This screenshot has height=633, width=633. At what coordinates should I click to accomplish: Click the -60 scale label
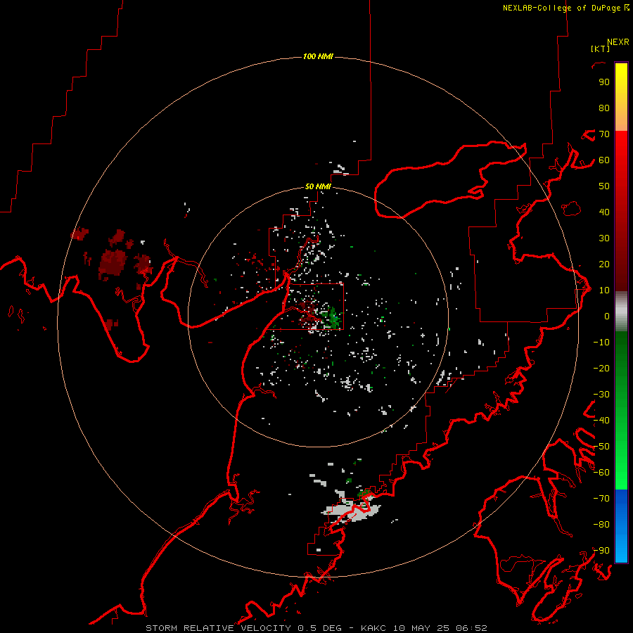(601, 473)
